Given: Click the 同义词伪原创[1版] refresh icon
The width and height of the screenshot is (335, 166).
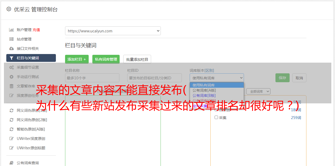Looking at the screenshot, I should 11,110.
